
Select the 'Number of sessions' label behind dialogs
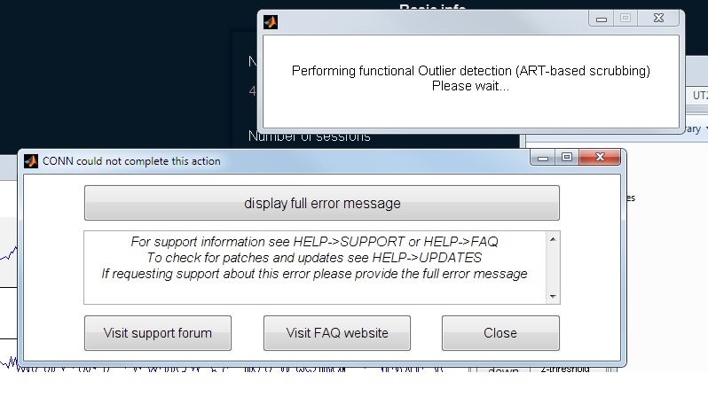310,137
